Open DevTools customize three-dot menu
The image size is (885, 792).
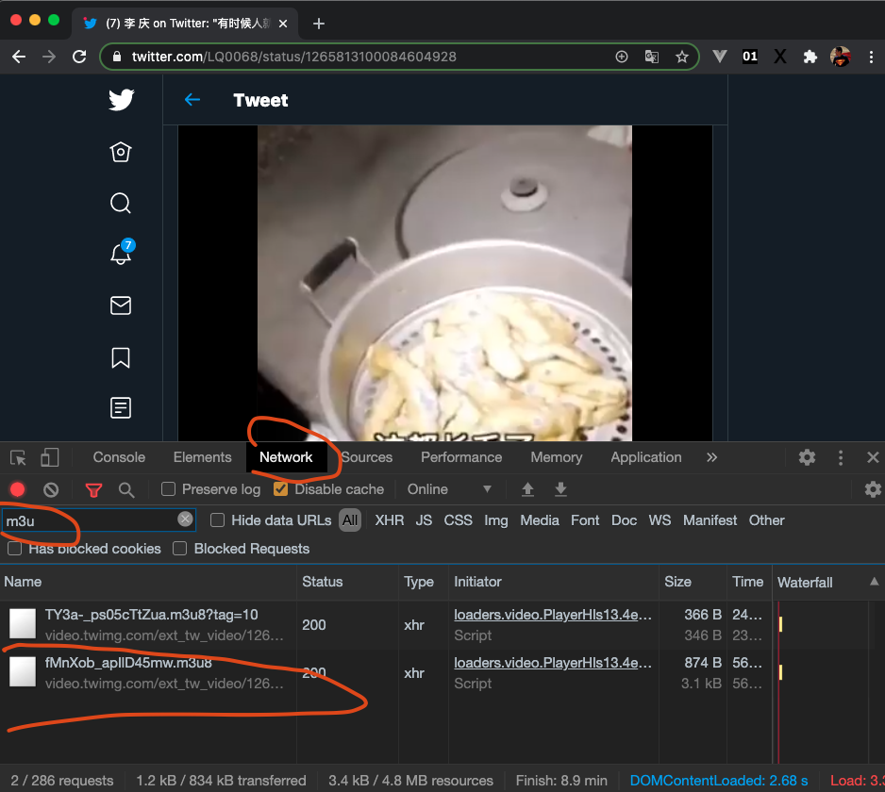tap(841, 457)
